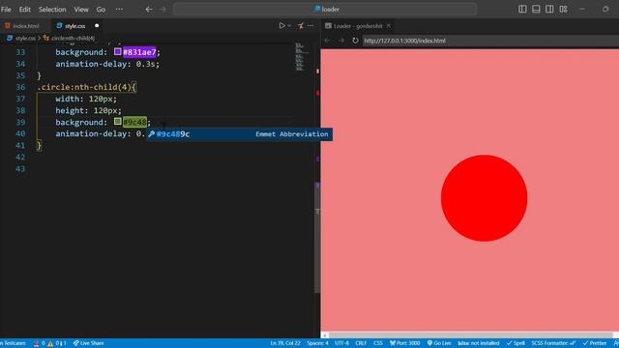Click the Go Live status button

439,343
